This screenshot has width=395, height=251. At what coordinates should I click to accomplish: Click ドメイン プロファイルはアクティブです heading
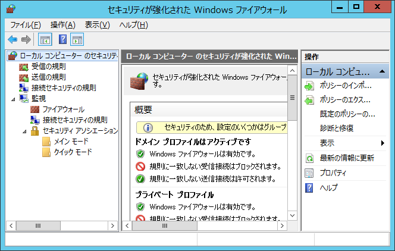pyautogui.click(x=193, y=142)
